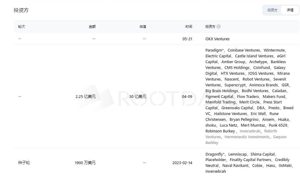This screenshot has height=180, width=300.
Task: Open the IOSG Ventures investor link
Action: pos(261,74)
